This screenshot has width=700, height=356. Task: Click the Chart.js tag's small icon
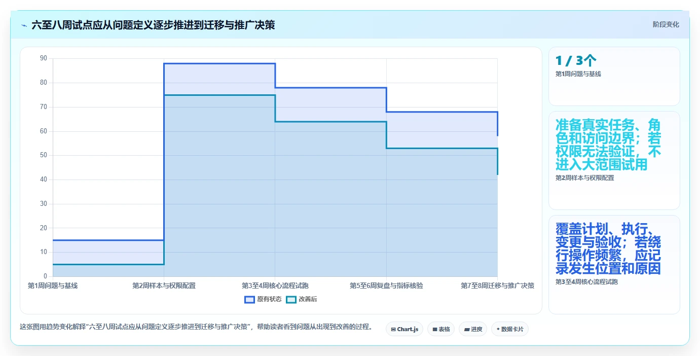[x=393, y=329]
